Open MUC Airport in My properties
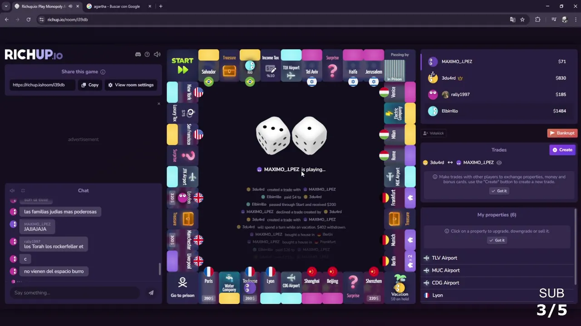581x326 pixels. pos(497,270)
